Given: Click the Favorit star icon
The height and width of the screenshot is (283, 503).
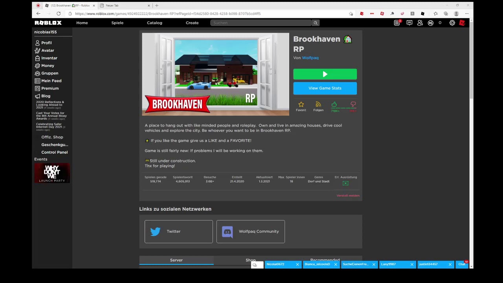Looking at the screenshot, I should 301,105.
